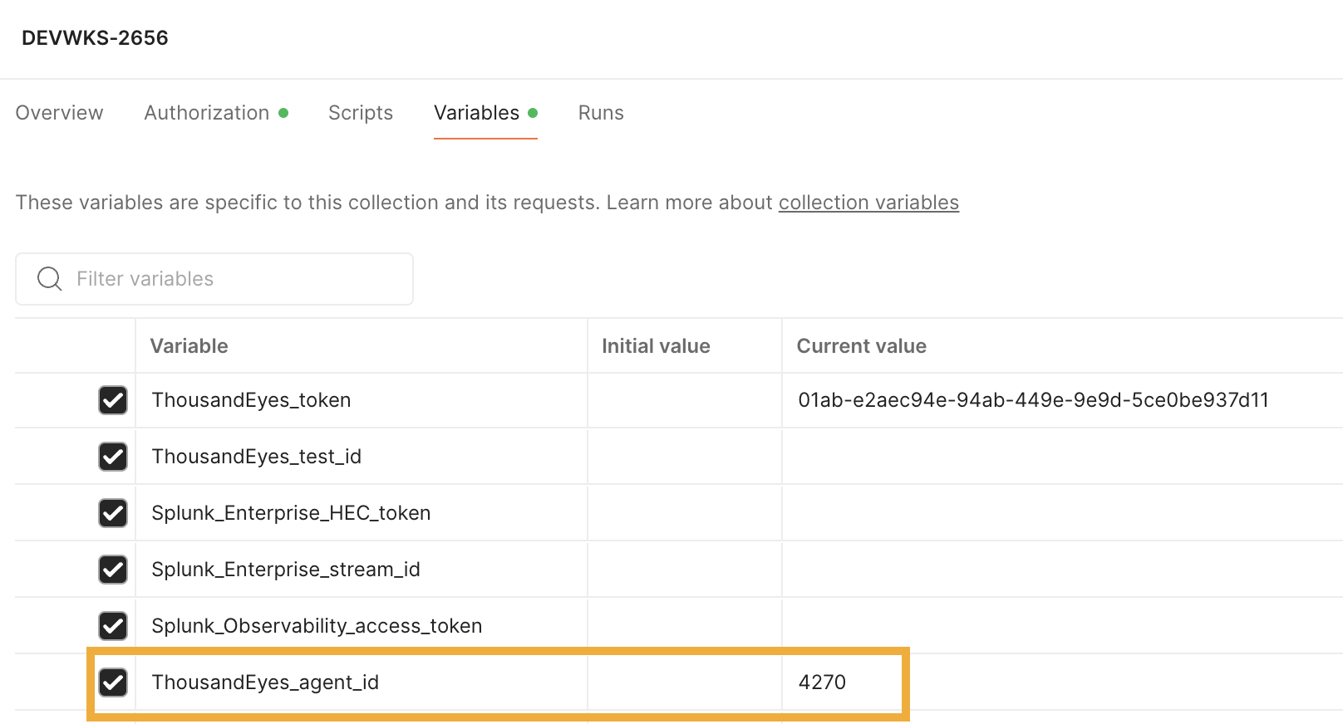Click the initial value cell for ThousandEyes_token
The image size is (1343, 724).
(685, 400)
